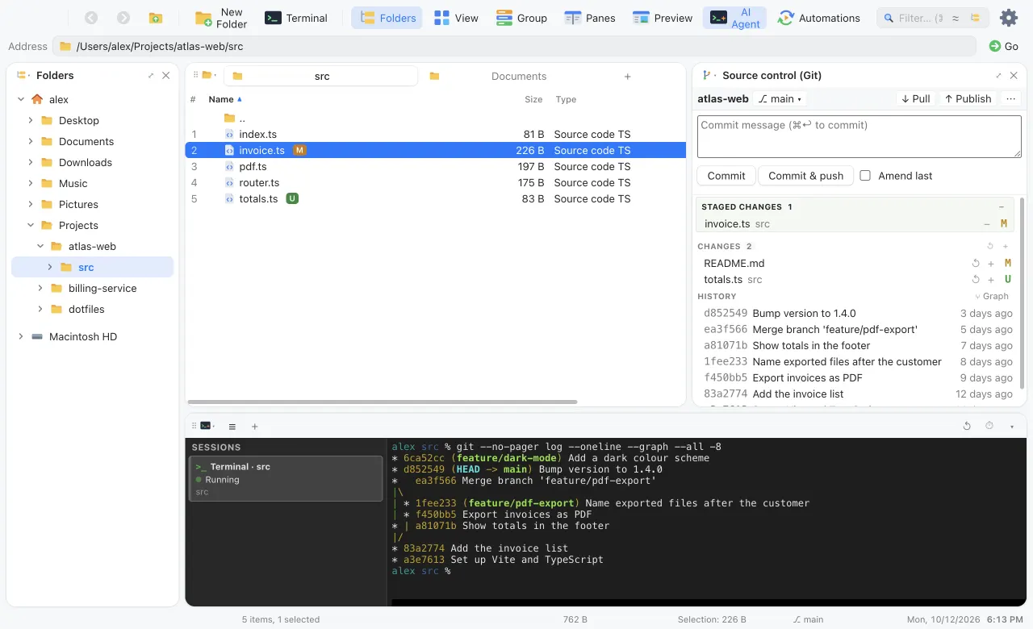Collapse the atlas-web folder in the tree

tap(40, 246)
